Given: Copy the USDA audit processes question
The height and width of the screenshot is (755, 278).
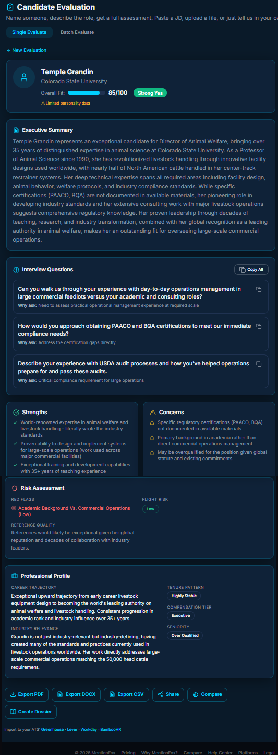Looking at the screenshot, I should click(x=259, y=364).
